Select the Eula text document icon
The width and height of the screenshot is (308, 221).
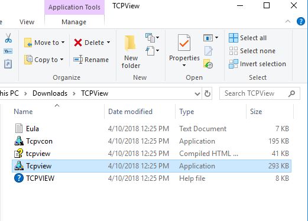19,128
